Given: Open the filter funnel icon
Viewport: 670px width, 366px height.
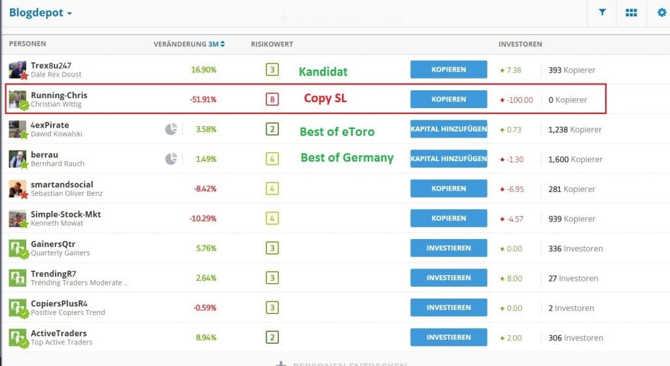Looking at the screenshot, I should 602,12.
